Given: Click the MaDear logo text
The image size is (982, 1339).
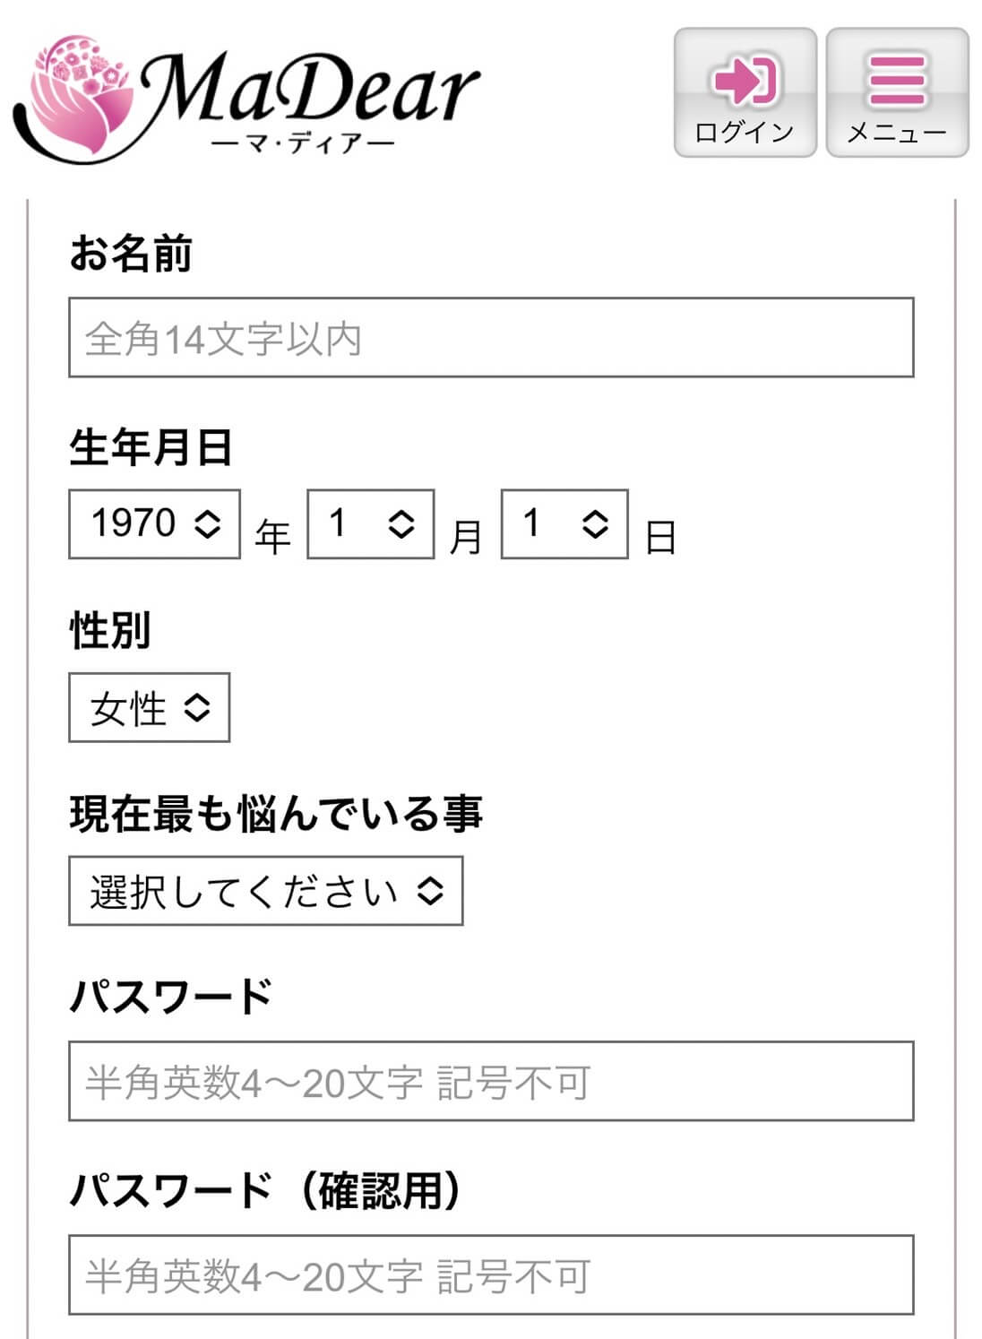Looking at the screenshot, I should pyautogui.click(x=309, y=90).
